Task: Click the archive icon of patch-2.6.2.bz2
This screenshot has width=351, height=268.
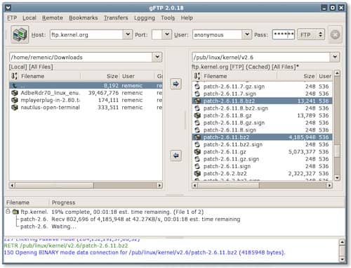Action: (197, 174)
